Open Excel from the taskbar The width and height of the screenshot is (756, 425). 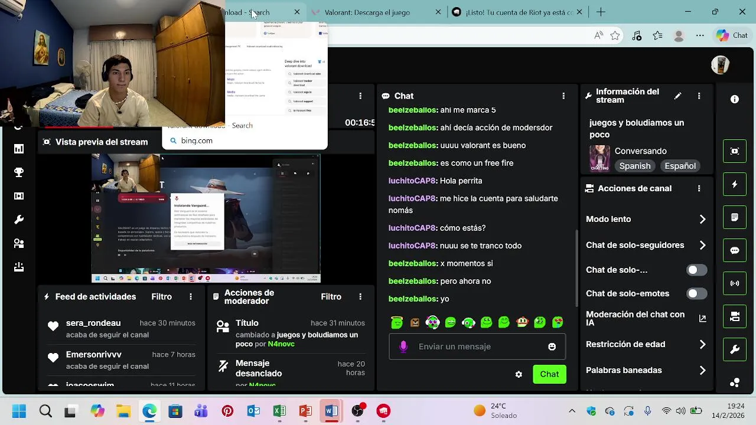point(279,411)
